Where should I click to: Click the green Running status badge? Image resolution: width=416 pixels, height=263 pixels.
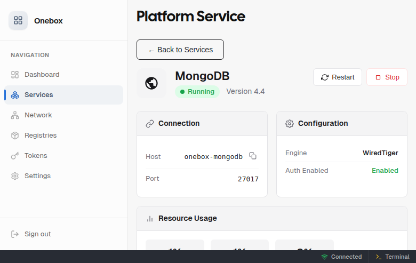(197, 92)
